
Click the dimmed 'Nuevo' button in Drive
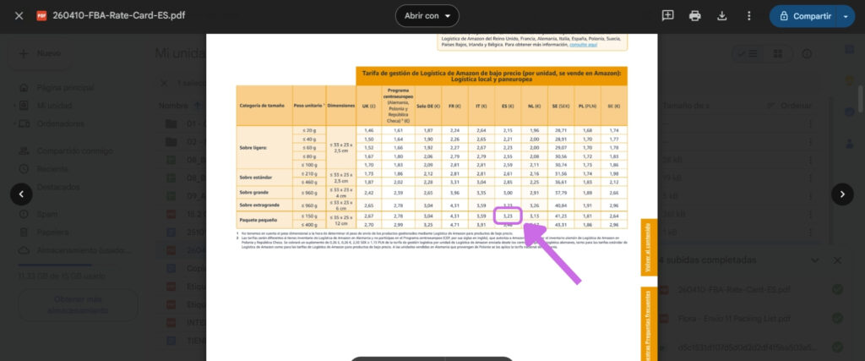tap(40, 53)
